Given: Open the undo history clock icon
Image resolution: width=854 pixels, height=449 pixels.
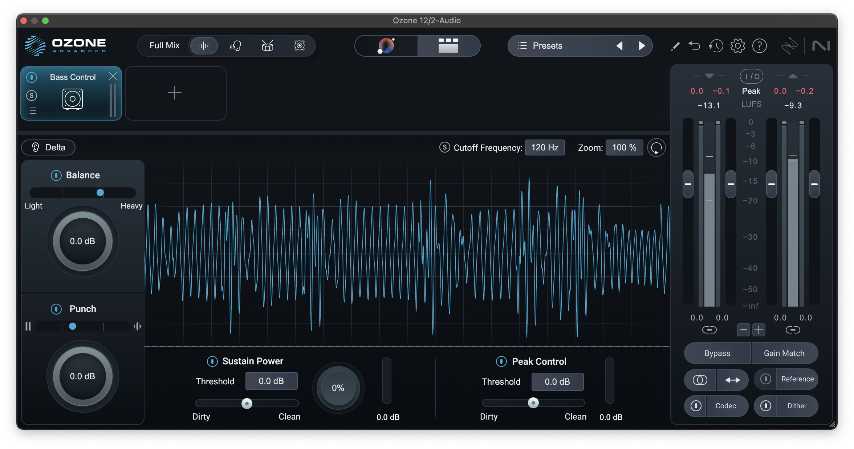Looking at the screenshot, I should pos(716,46).
